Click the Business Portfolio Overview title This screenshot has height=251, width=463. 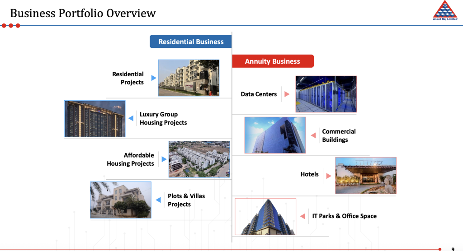click(x=83, y=13)
